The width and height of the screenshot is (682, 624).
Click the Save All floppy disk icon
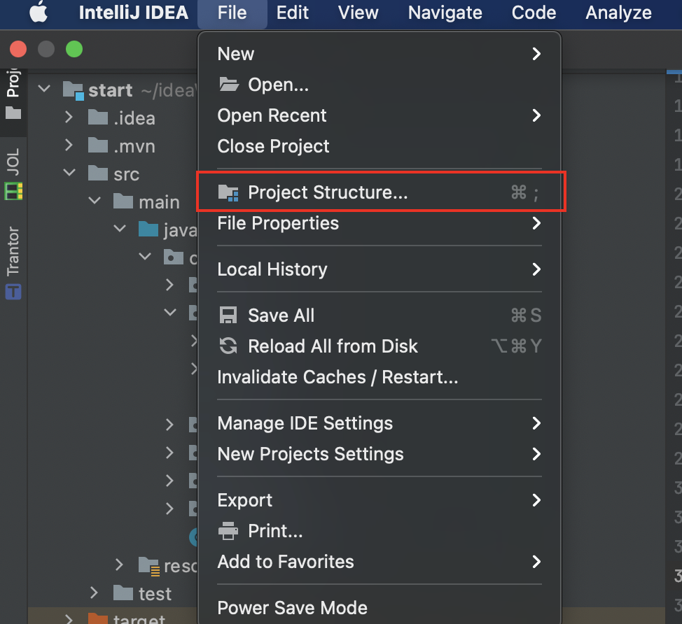(x=228, y=315)
